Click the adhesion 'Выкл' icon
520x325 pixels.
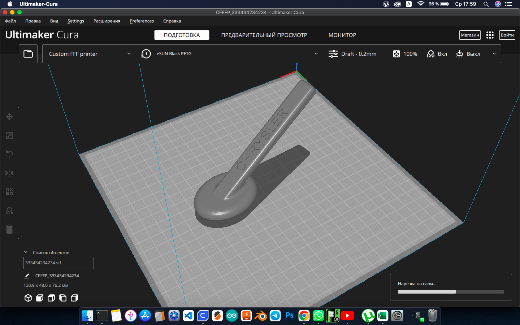(460, 54)
